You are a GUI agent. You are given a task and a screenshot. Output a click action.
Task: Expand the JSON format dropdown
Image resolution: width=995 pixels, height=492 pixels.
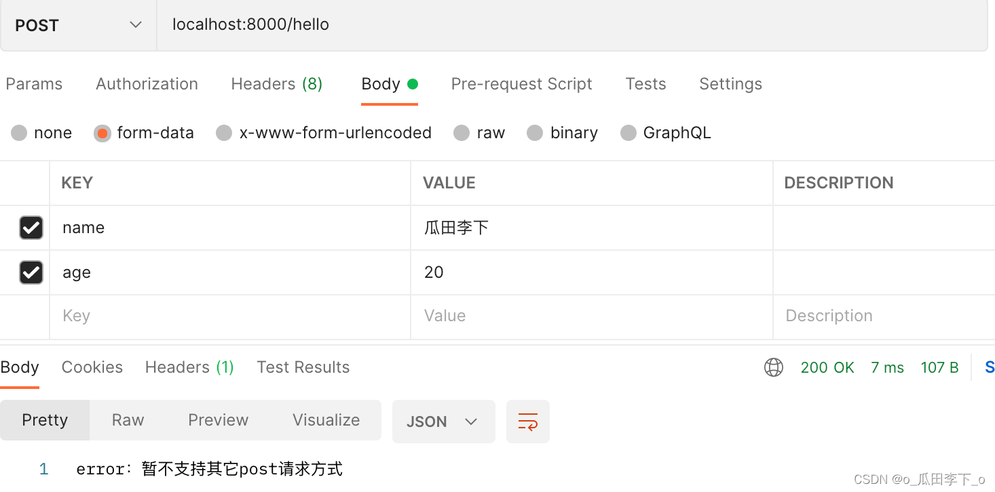443,422
